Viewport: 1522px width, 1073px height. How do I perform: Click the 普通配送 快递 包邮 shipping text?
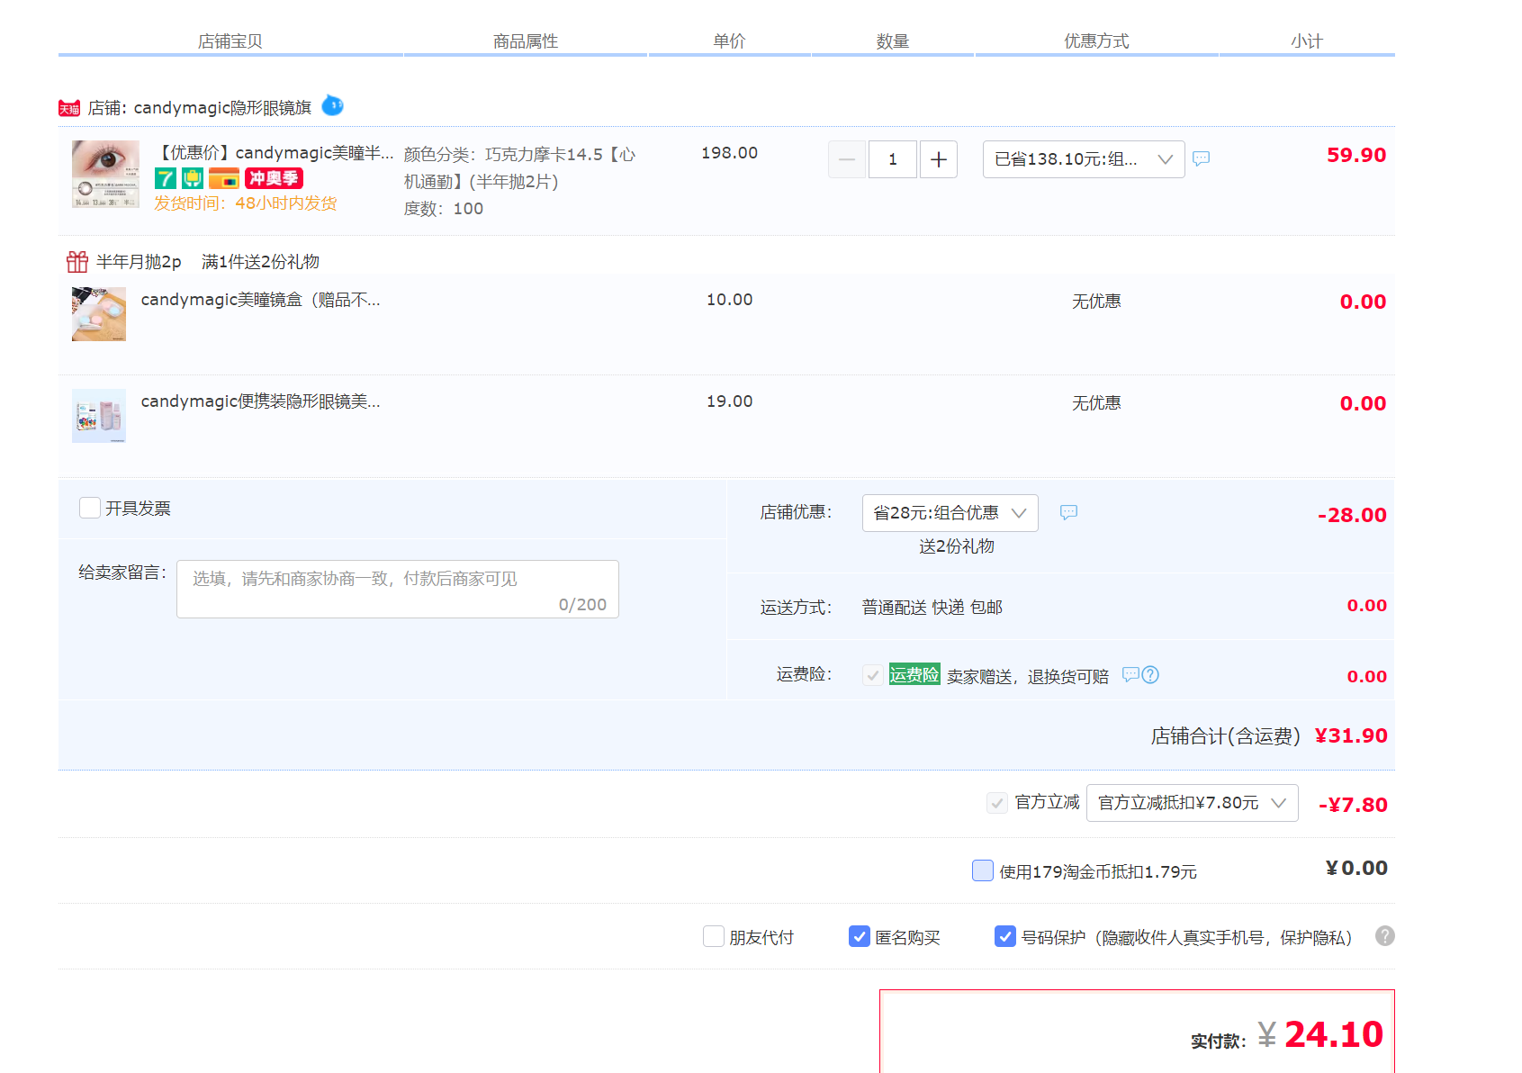point(932,608)
